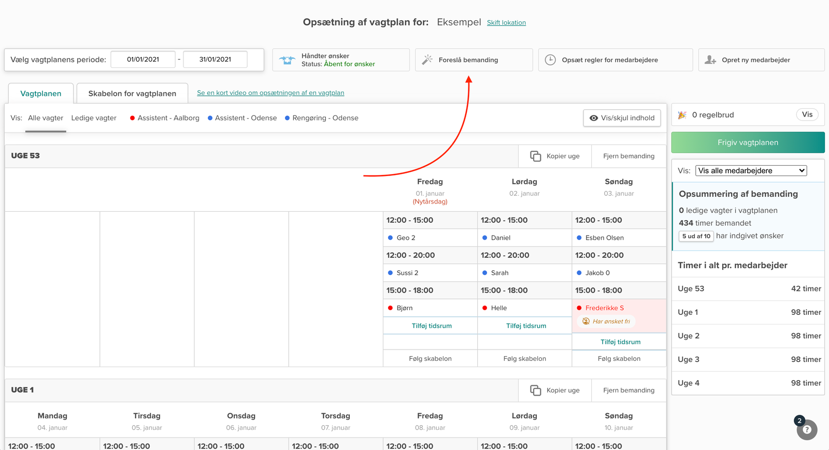
Task: Click the add-person icon for new employee
Action: (710, 60)
